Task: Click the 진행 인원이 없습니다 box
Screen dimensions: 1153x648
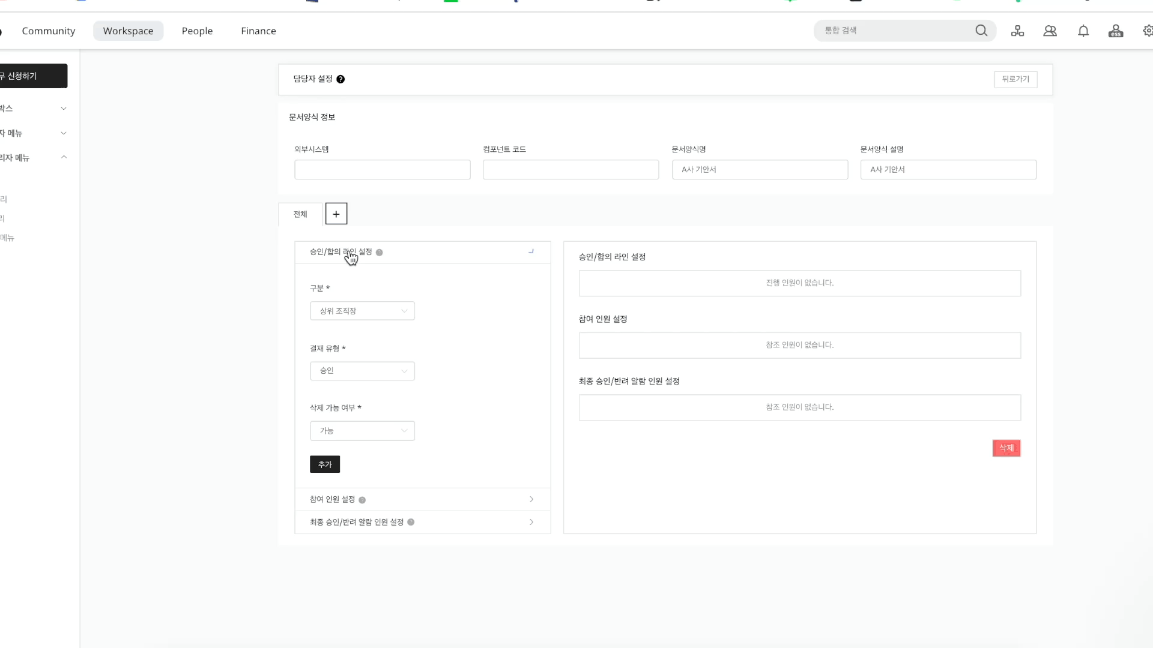Action: pos(800,283)
